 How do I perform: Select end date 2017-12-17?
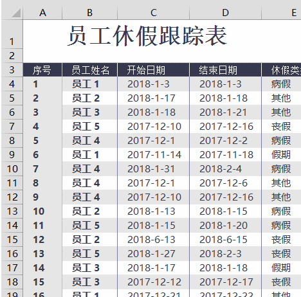click(x=225, y=282)
